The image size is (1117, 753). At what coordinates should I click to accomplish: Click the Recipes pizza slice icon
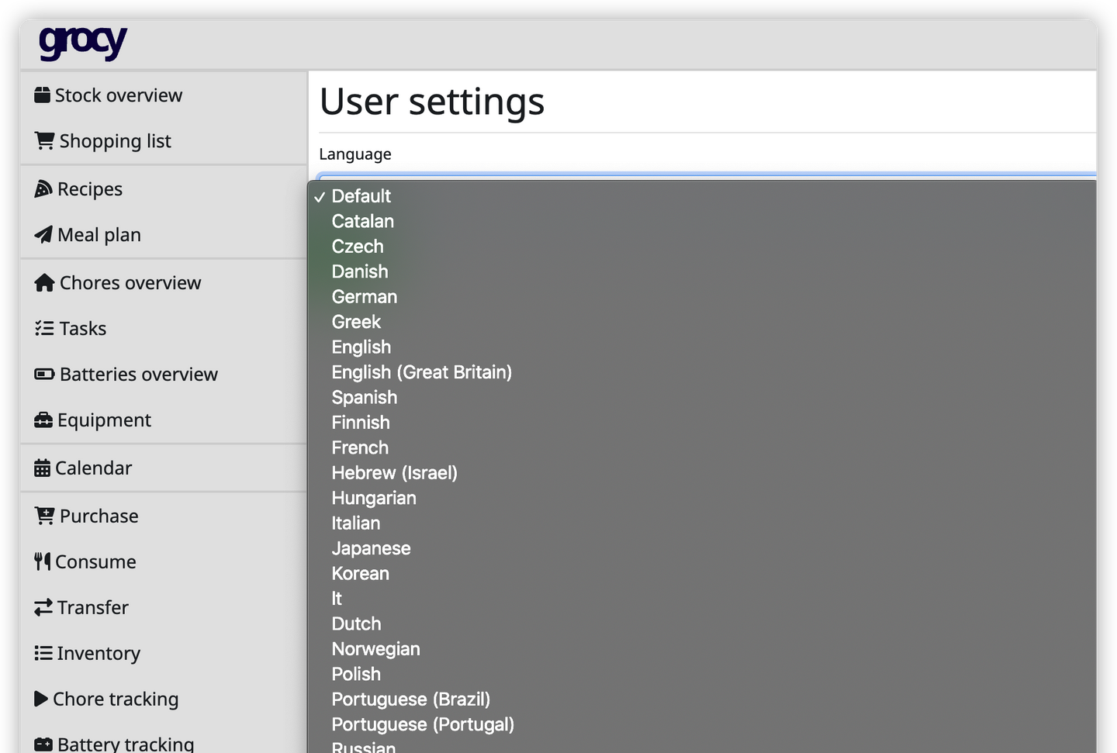click(43, 189)
